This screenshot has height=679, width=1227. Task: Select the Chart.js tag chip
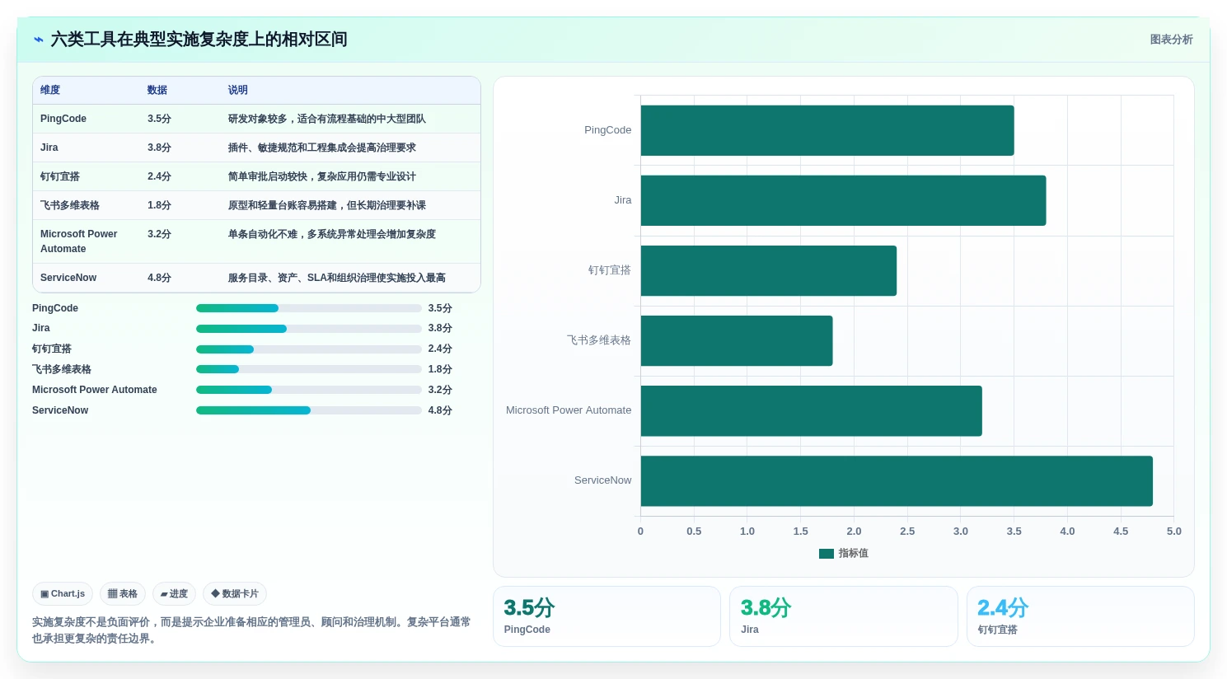tap(63, 593)
